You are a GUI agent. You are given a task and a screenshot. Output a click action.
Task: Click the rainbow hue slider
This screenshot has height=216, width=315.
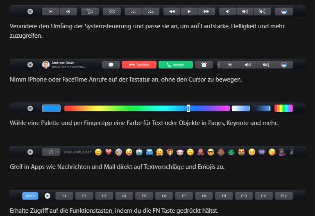[x=147, y=109]
